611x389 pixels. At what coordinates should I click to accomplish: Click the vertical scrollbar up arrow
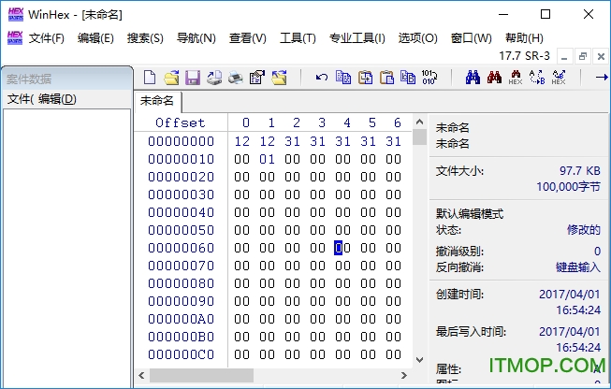[419, 122]
